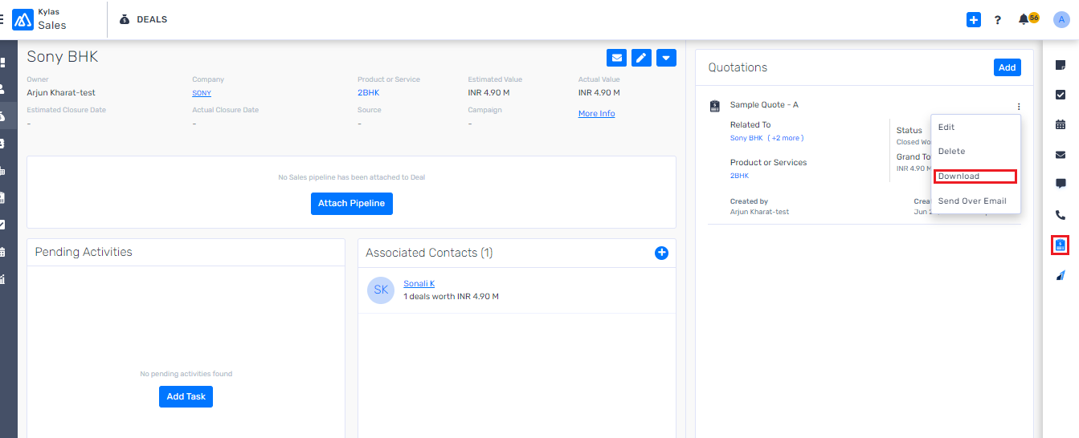Click '1 deals worth INR 4.90 M' text
This screenshot has height=438, width=1079.
(x=451, y=297)
